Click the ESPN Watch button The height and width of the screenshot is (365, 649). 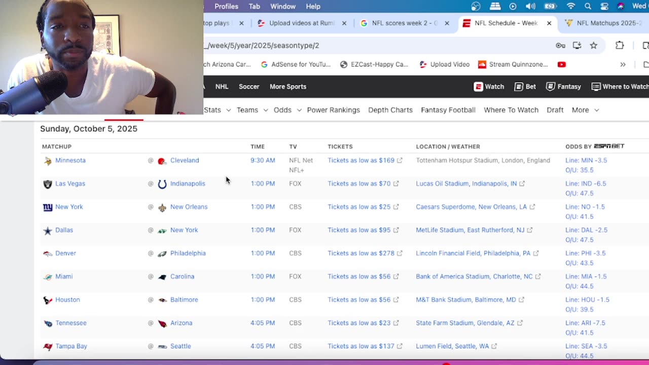point(489,87)
